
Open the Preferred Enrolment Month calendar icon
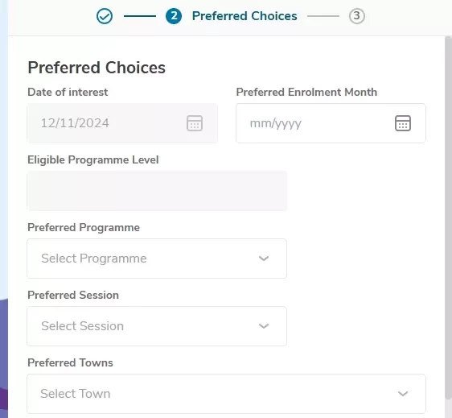coord(403,123)
